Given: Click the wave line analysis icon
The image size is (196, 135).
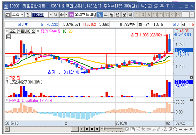Looking at the screenshot, I should click(154, 129).
